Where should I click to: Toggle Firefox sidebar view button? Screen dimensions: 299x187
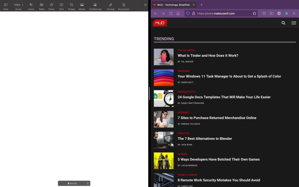pos(271,13)
